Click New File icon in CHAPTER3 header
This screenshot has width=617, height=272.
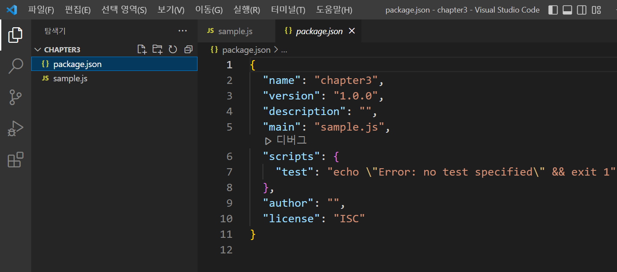coord(142,49)
